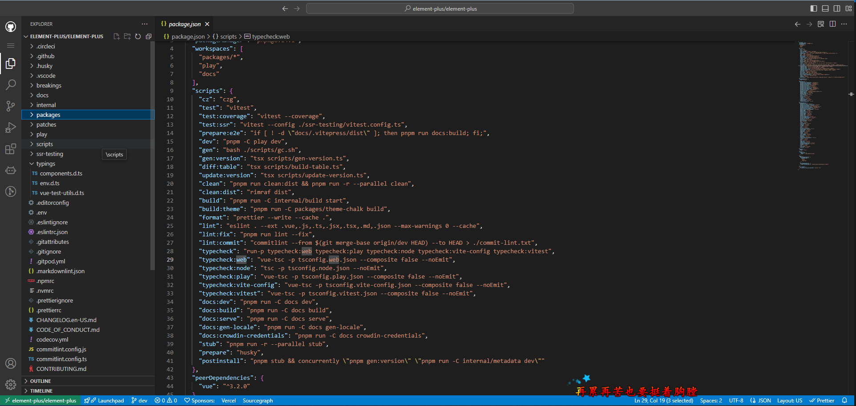856x406 pixels.
Task: Go back using the title bar arrow
Action: [x=285, y=8]
